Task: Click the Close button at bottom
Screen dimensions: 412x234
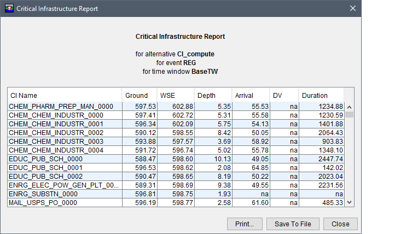Action: (x=340, y=224)
